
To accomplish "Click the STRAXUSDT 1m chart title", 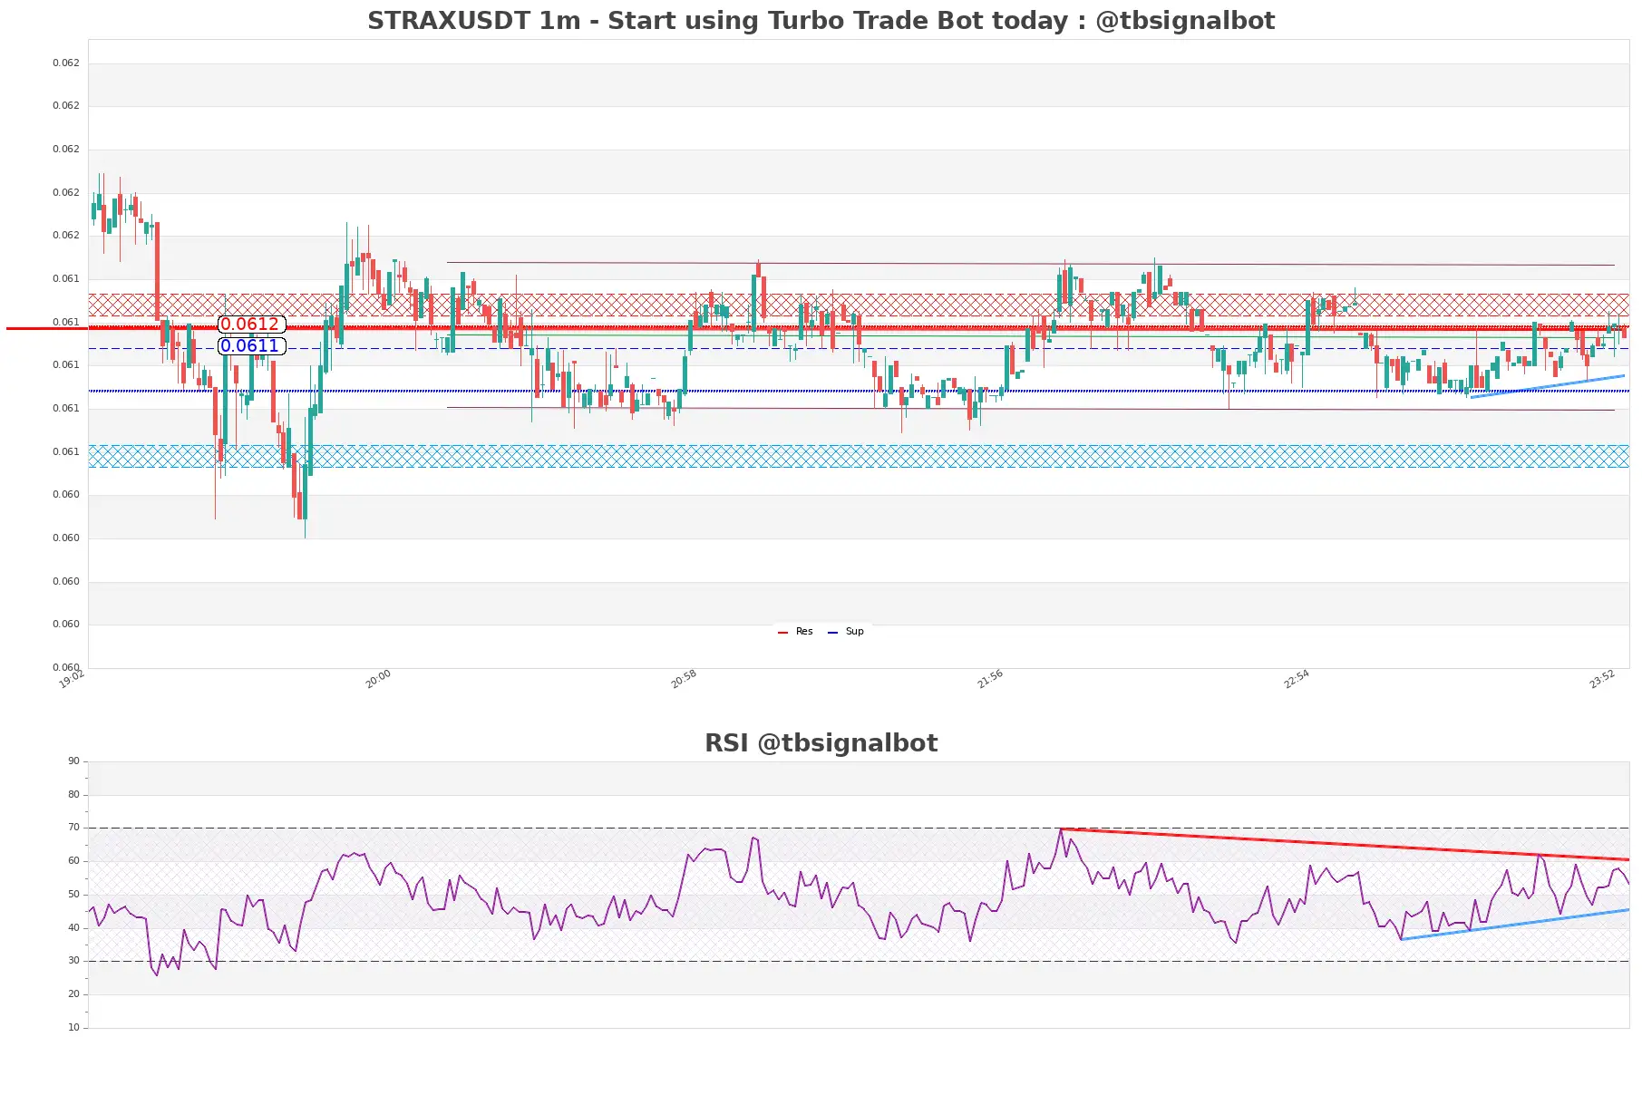I will pyautogui.click(x=821, y=20).
